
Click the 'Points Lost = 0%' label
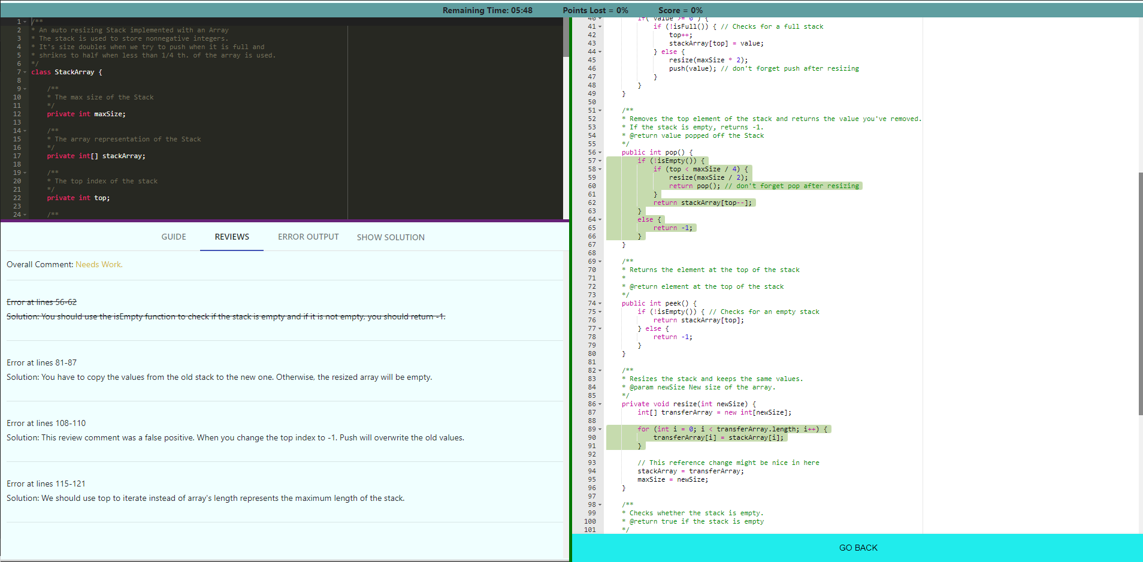(595, 10)
